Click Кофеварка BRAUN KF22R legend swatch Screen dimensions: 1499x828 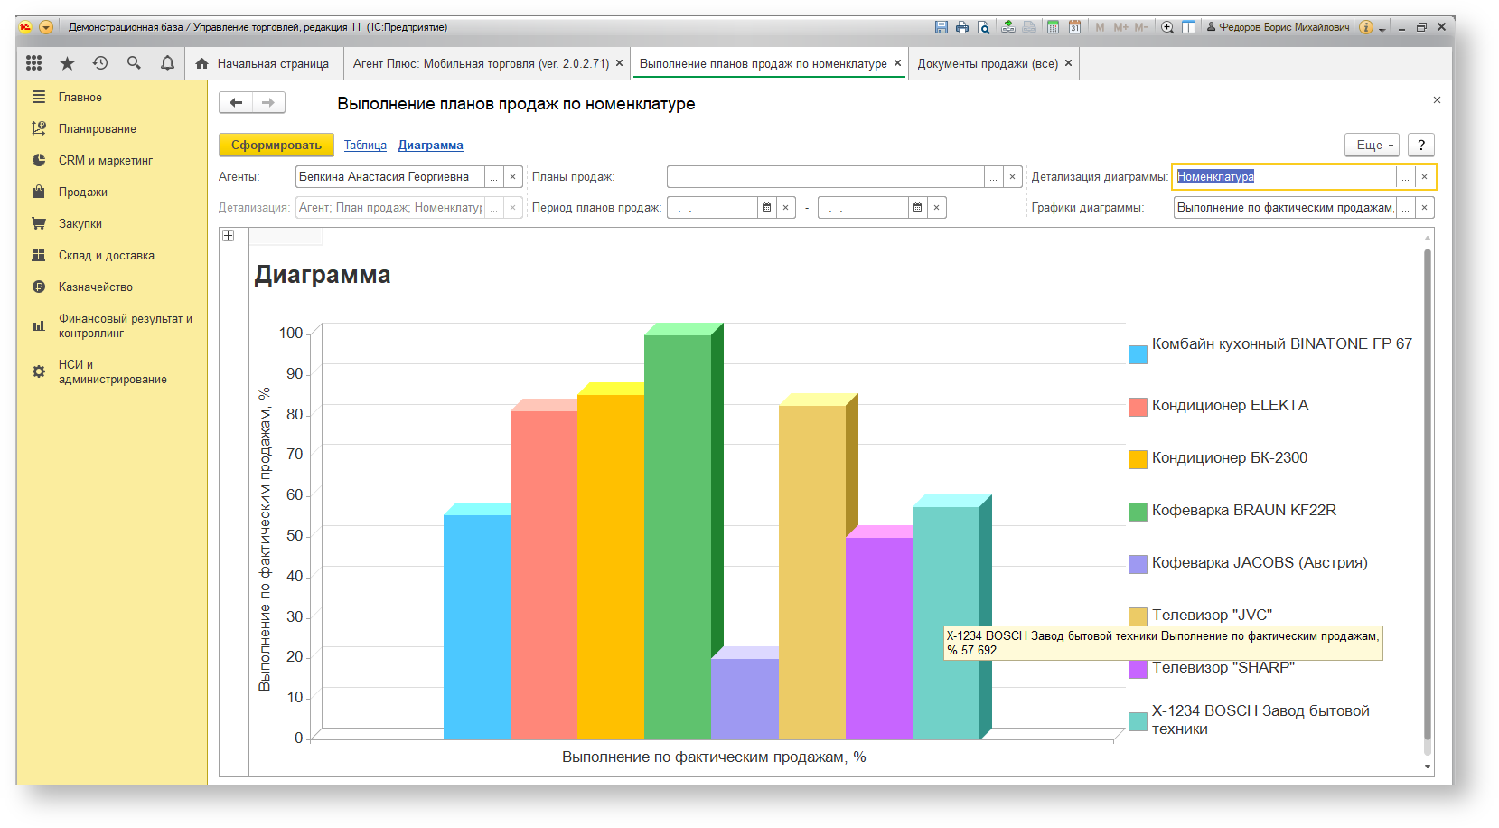click(1138, 512)
